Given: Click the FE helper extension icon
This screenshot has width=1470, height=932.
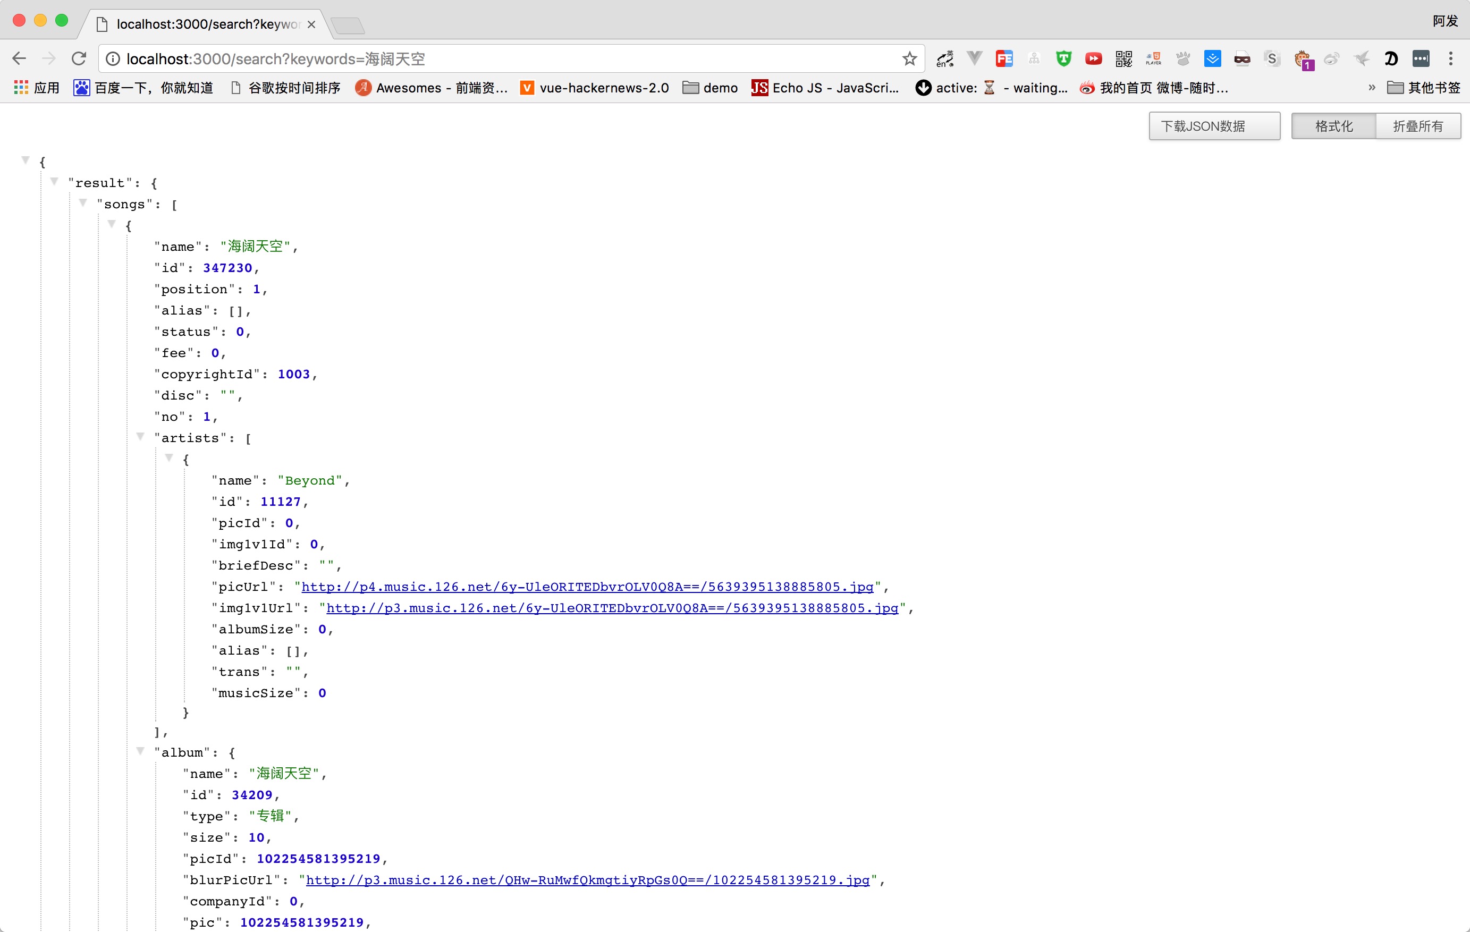Looking at the screenshot, I should tap(1004, 58).
